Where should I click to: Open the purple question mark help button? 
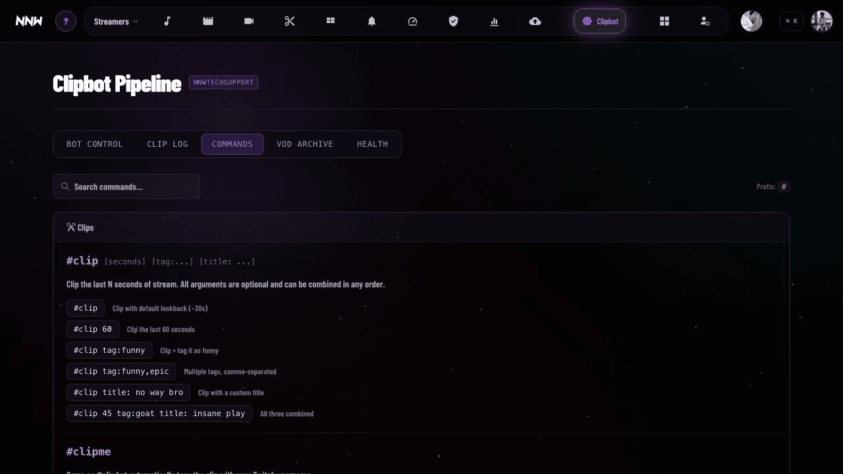point(66,21)
